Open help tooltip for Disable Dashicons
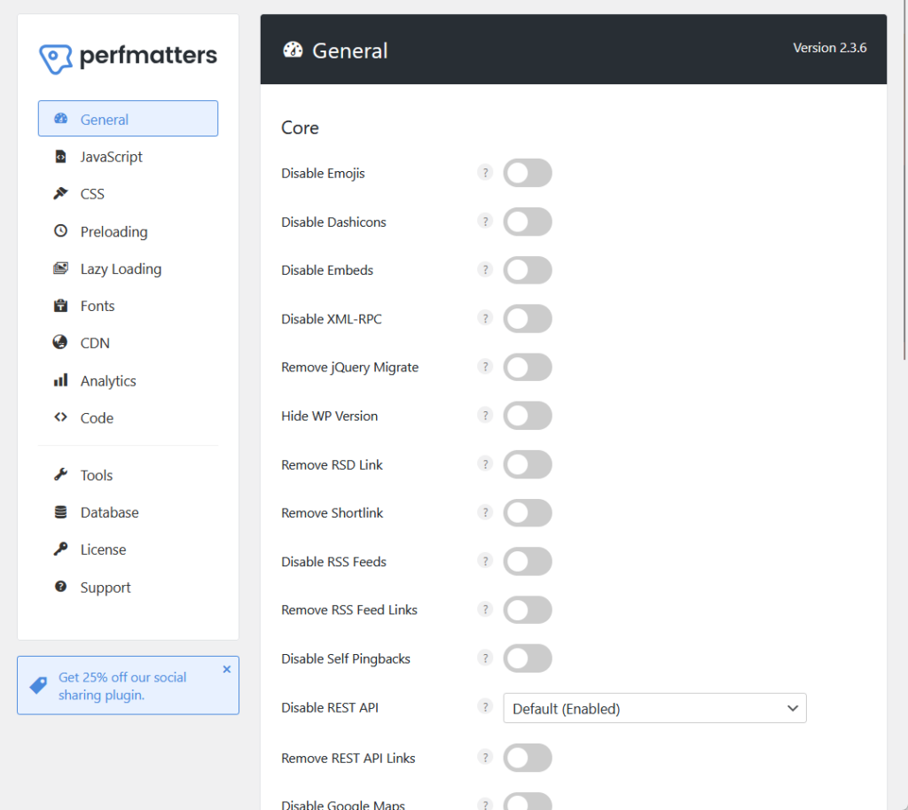The height and width of the screenshot is (810, 908). click(485, 221)
